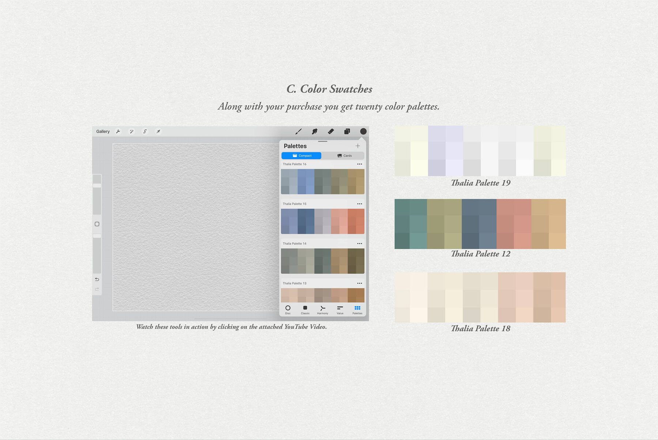The image size is (658, 440).
Task: Select the Smudge tool
Action: pyautogui.click(x=315, y=132)
